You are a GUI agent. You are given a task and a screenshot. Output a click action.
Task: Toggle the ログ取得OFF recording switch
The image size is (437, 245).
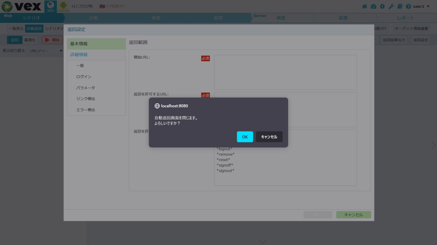[x=112, y=6]
